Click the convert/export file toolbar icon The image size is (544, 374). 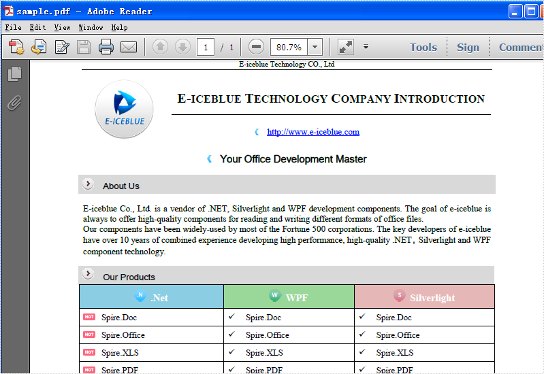39,47
